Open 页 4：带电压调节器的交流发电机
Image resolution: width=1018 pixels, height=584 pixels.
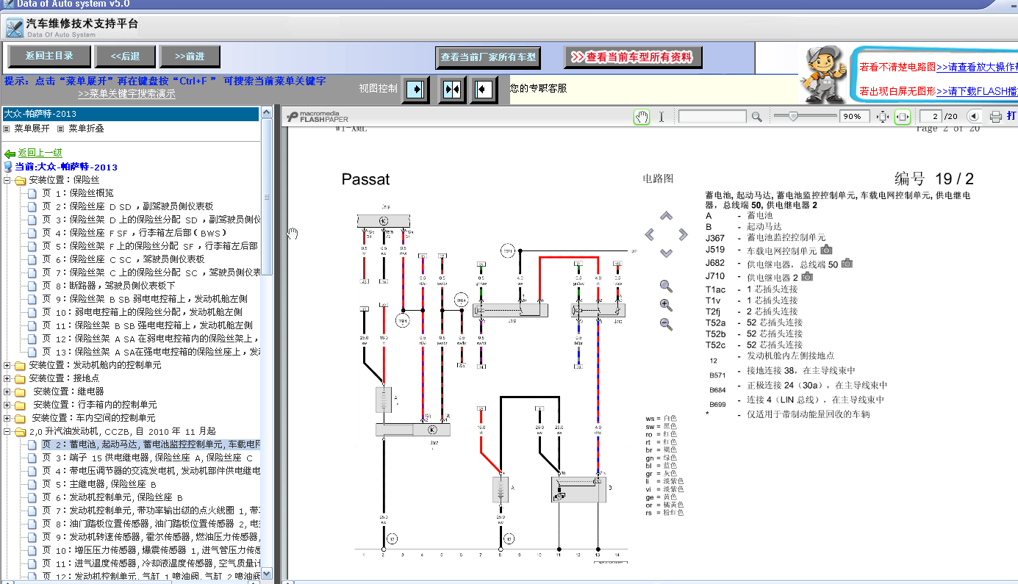(x=151, y=471)
